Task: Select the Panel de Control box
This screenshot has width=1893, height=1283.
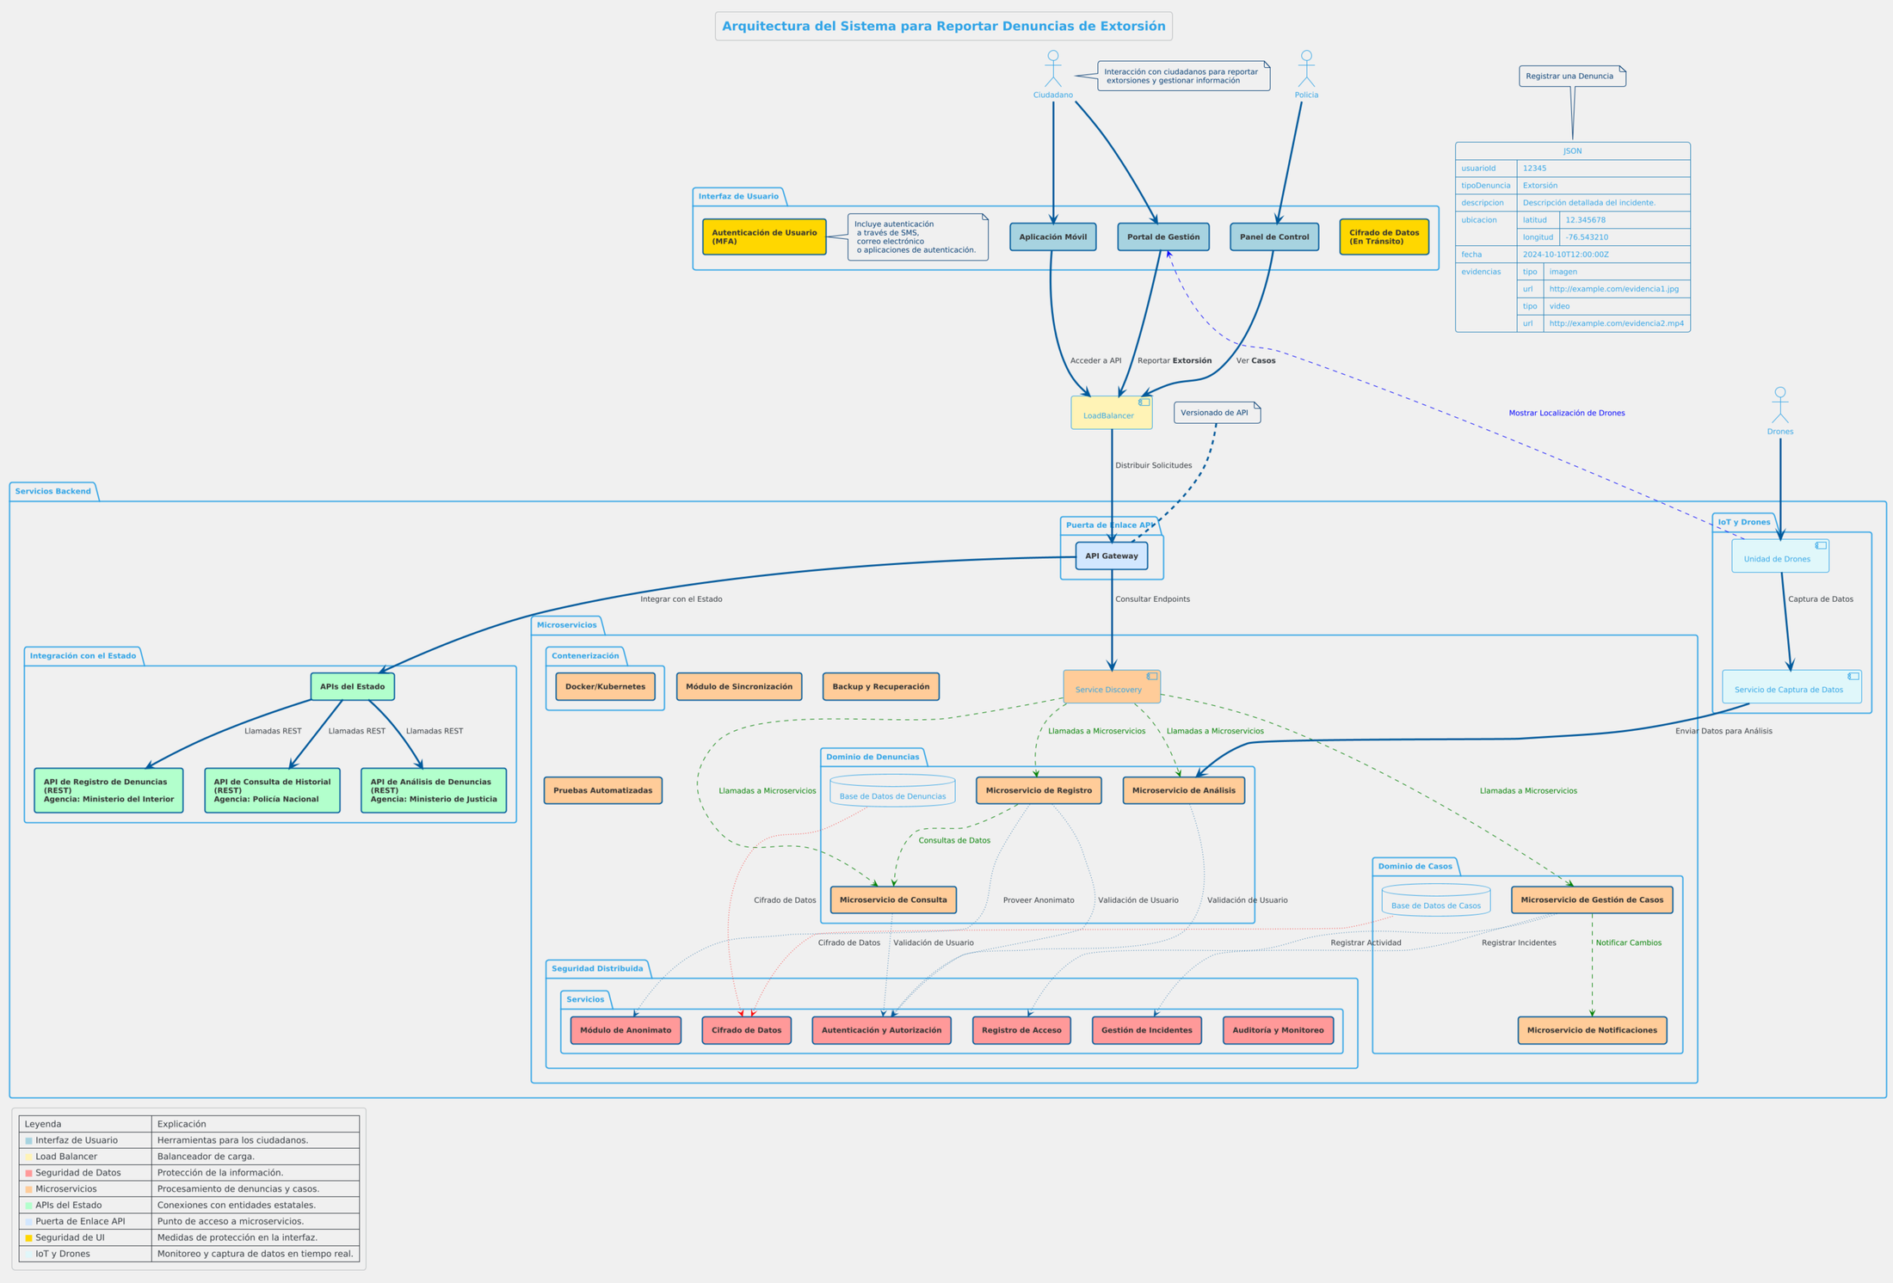Action: [x=1274, y=236]
